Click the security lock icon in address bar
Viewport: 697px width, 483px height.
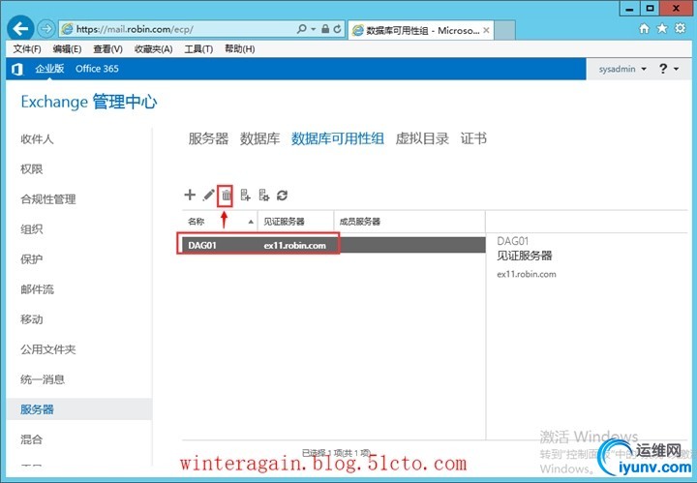point(325,29)
